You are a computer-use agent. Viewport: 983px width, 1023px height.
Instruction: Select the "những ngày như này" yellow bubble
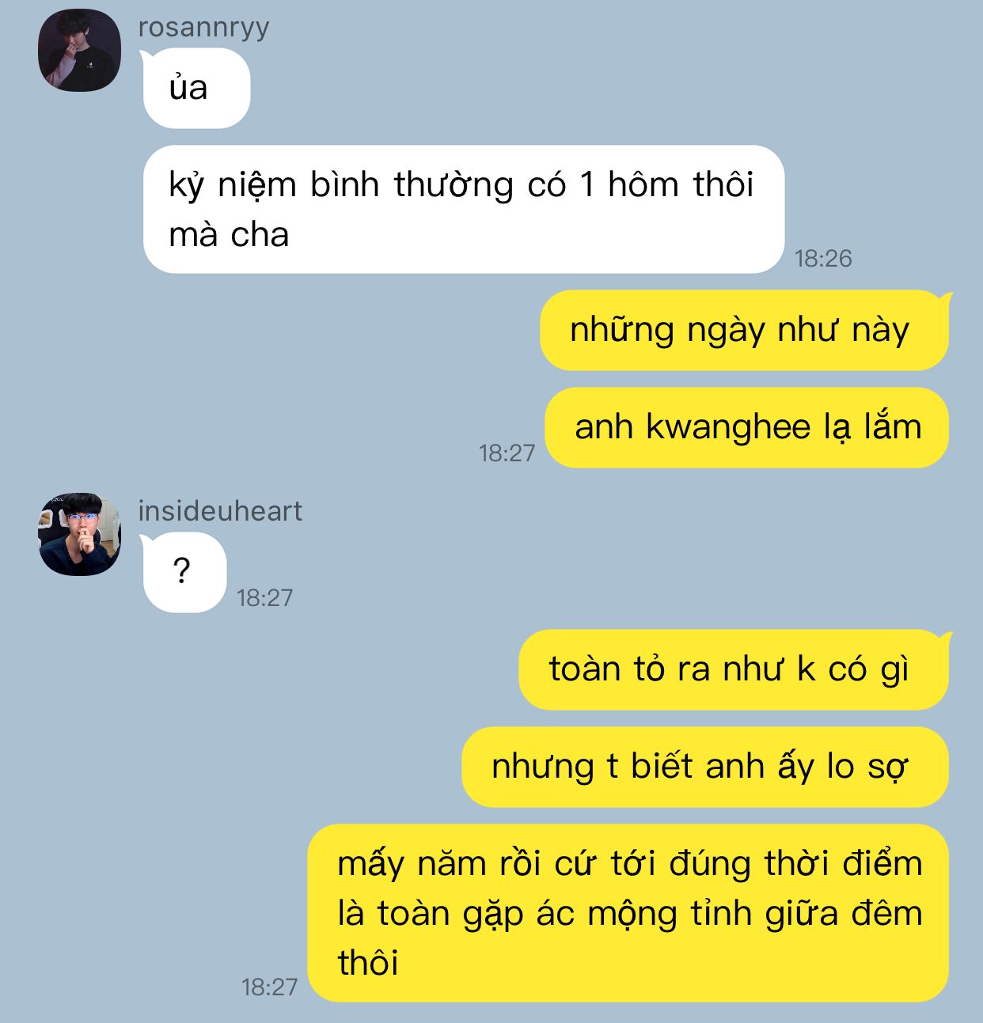click(744, 330)
